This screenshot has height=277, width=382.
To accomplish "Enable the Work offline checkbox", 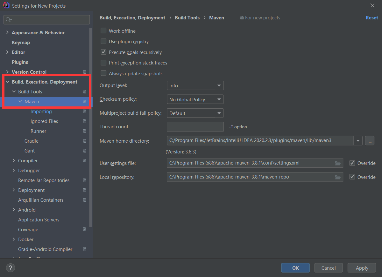I will 103,31.
